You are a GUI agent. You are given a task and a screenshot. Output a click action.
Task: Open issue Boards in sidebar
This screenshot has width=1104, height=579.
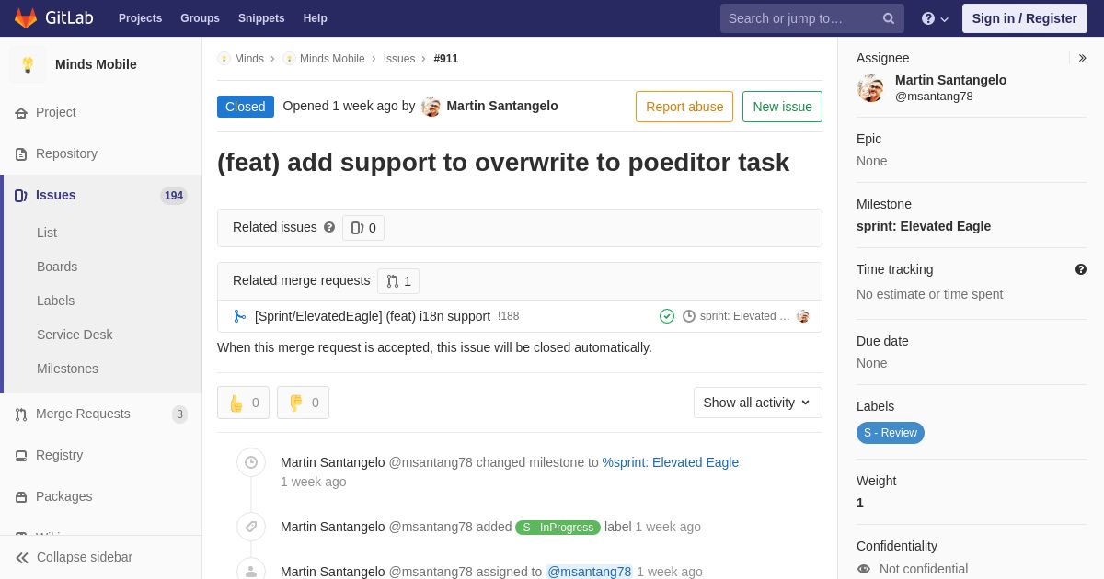(57, 267)
